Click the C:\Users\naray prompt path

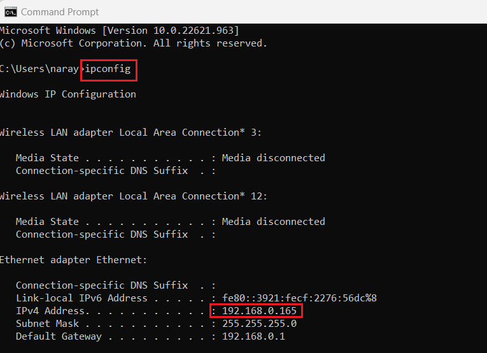39,69
